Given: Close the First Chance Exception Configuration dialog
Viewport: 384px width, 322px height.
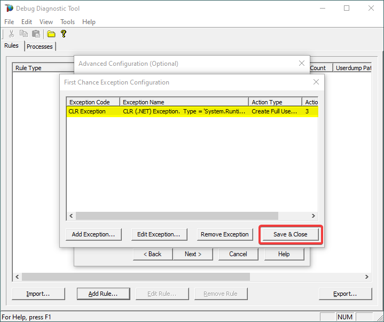Looking at the screenshot, I should coord(316,82).
